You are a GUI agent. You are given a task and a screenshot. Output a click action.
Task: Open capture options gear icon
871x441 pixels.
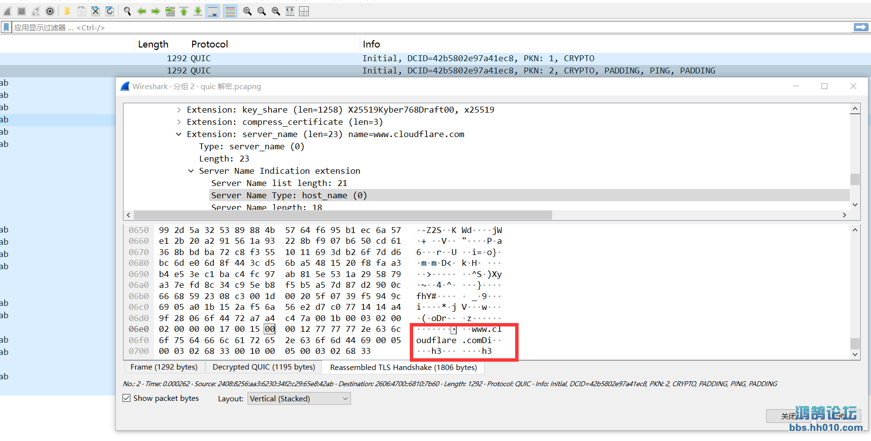point(50,11)
